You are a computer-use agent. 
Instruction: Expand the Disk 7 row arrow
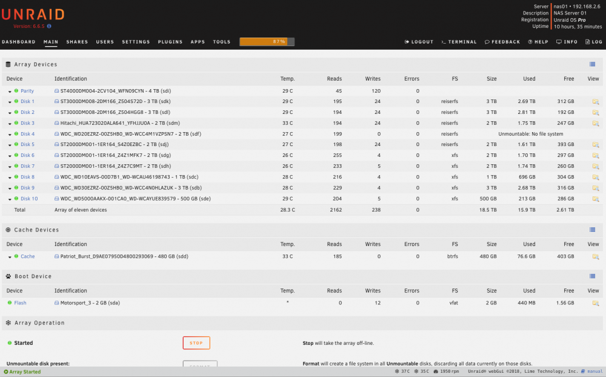(x=10, y=167)
